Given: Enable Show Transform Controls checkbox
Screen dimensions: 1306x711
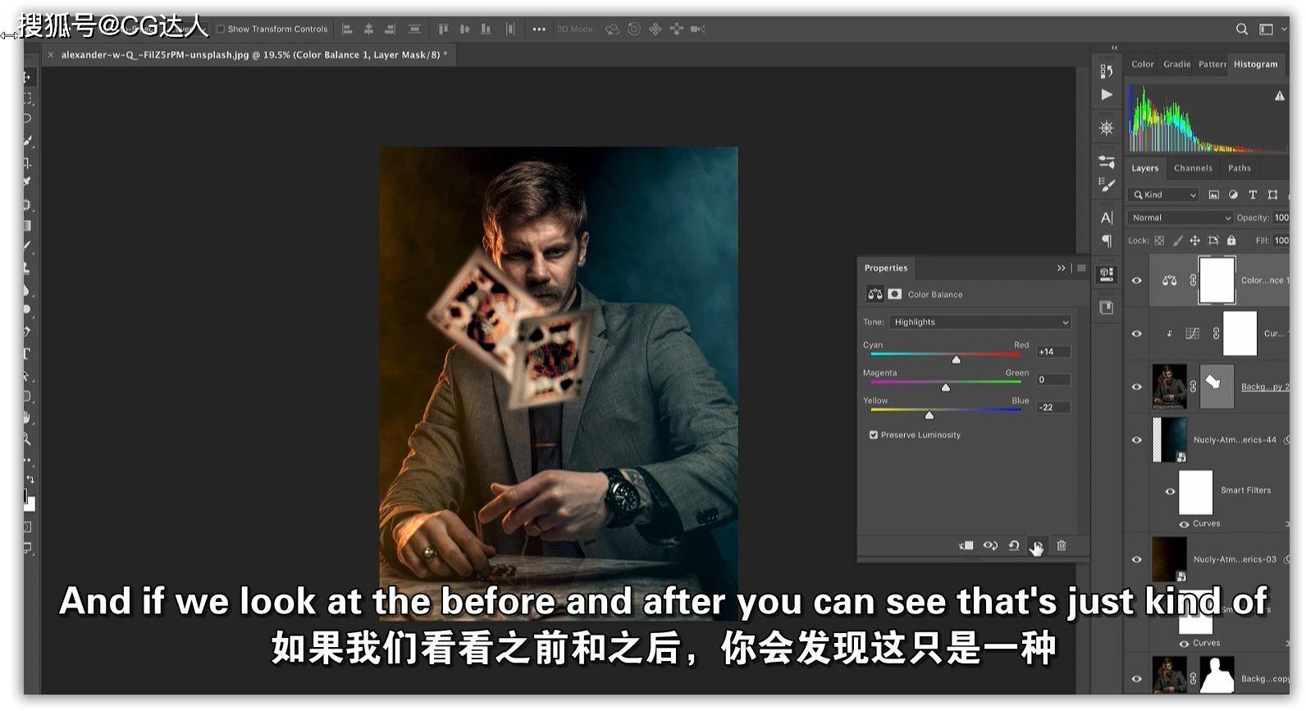Looking at the screenshot, I should tap(220, 29).
